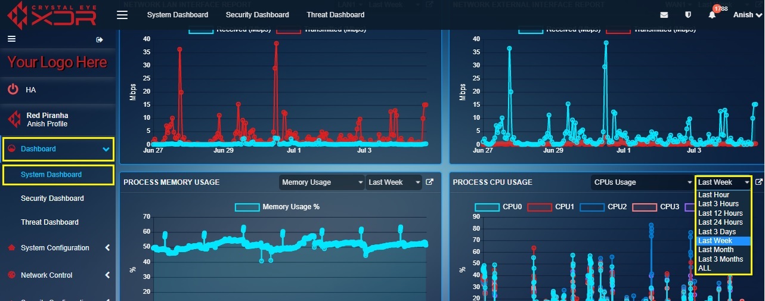Click Jun 29 label on LAN chart

[224, 151]
